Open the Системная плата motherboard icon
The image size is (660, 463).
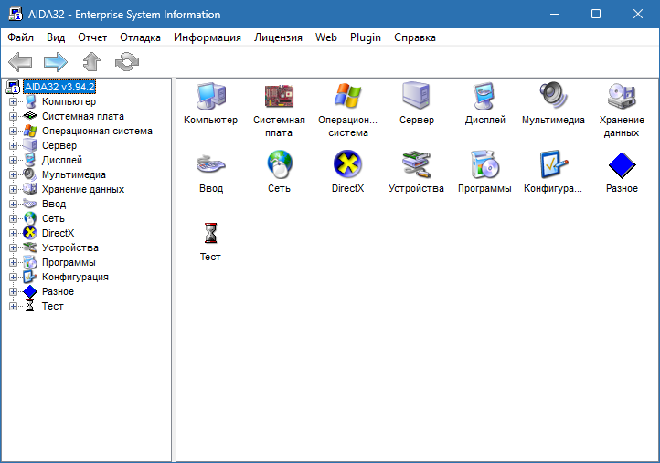click(279, 96)
